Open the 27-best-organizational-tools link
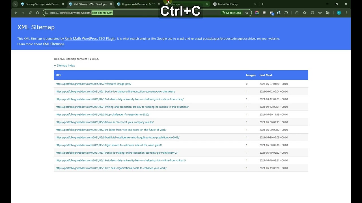The height and width of the screenshot is (203, 362). [x=111, y=168]
